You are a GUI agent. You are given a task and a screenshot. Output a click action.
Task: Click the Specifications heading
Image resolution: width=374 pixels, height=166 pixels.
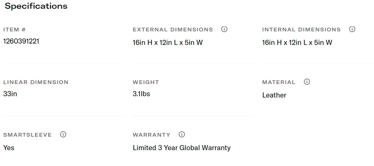click(x=36, y=6)
